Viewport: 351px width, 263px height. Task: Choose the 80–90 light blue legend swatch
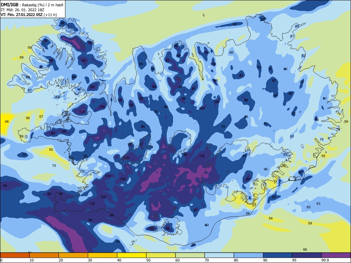click(249, 255)
